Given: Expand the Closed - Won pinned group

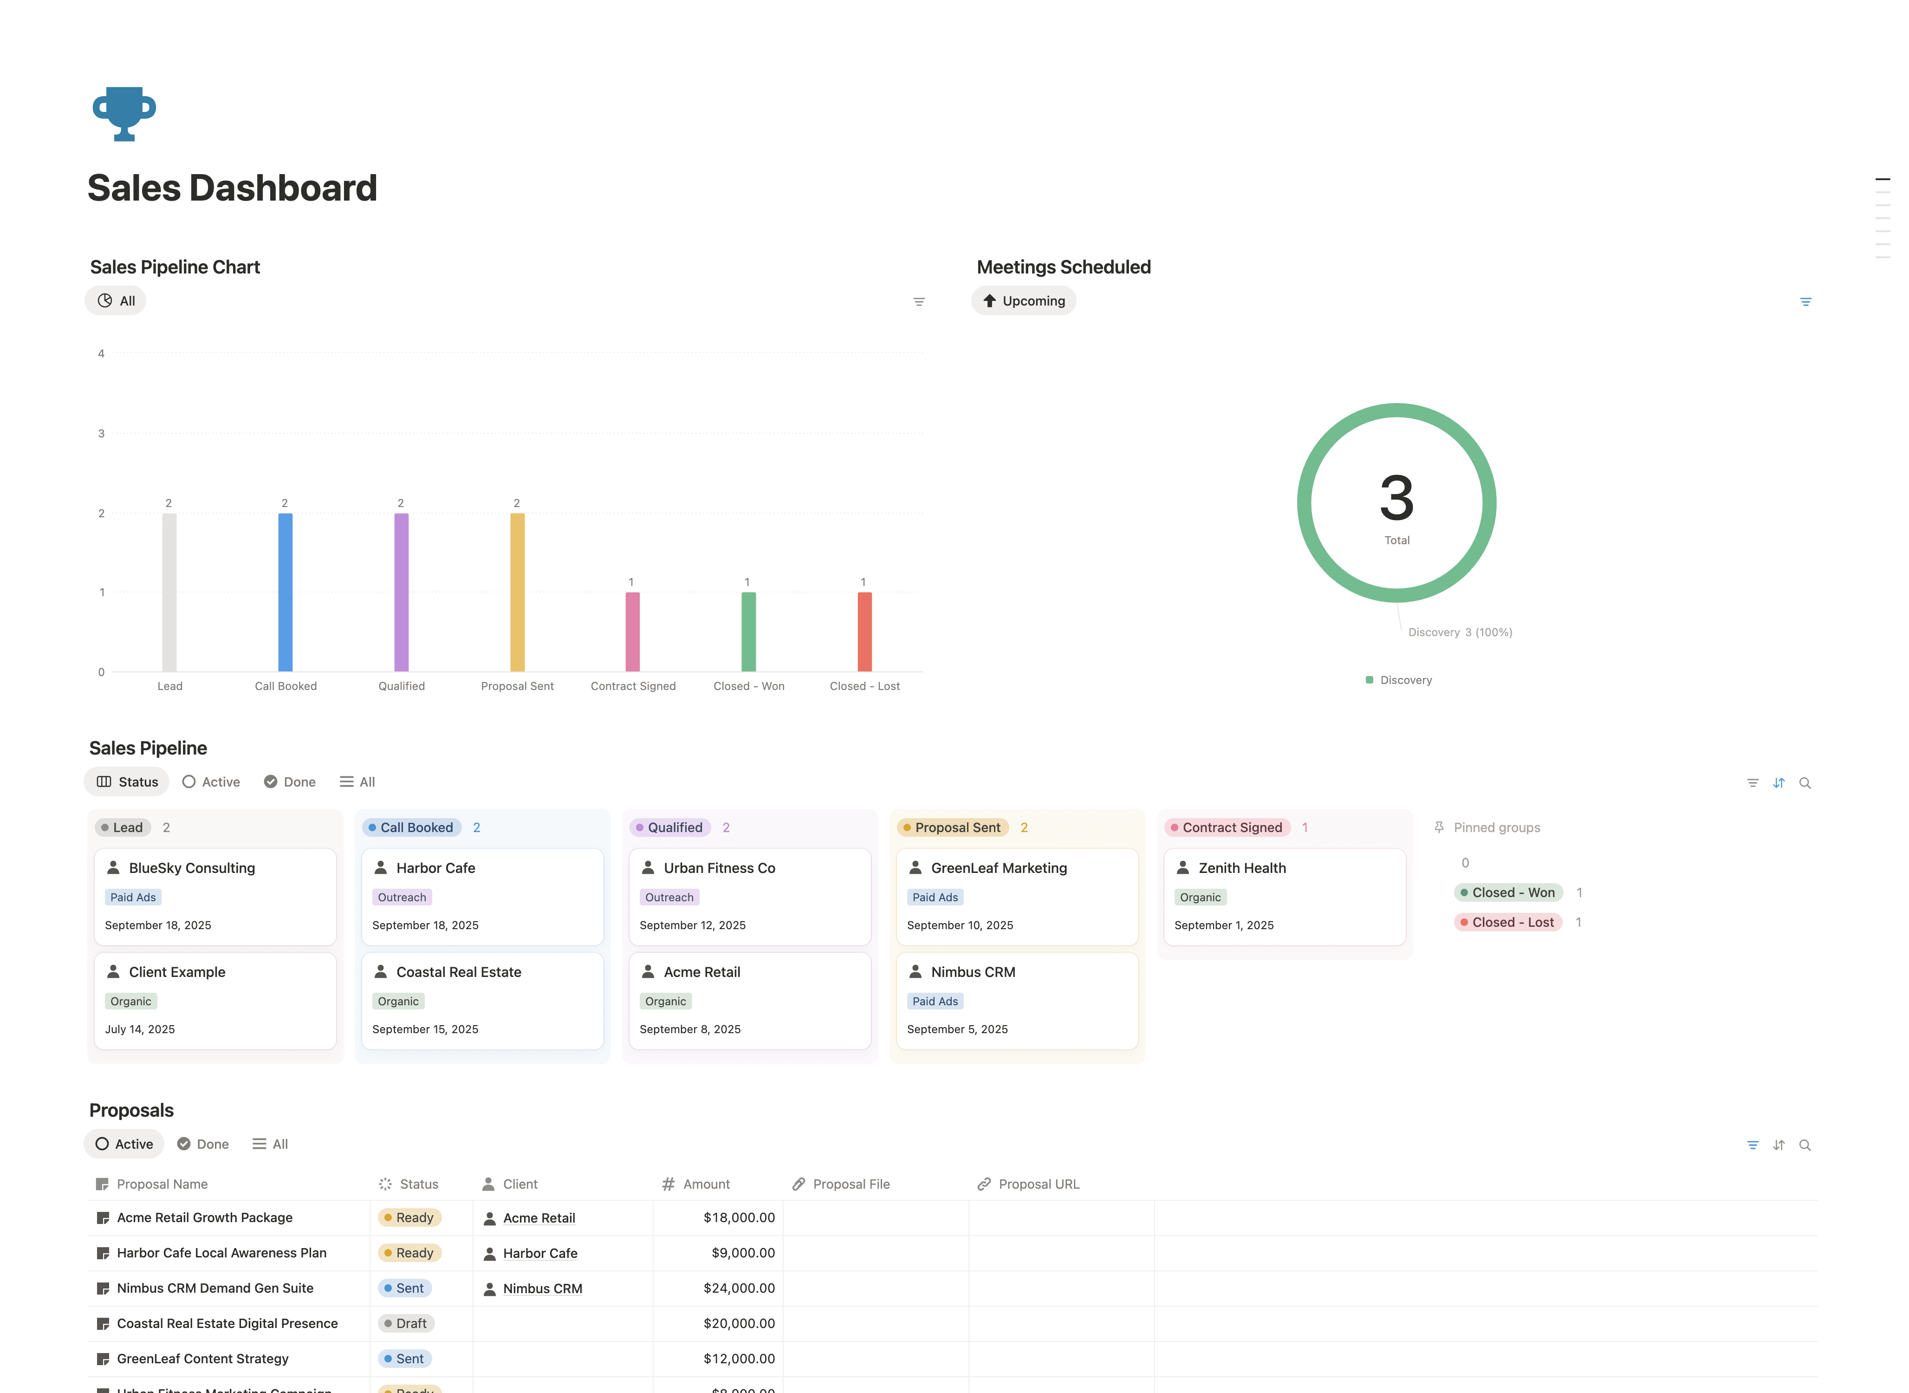Looking at the screenshot, I should (x=1508, y=892).
